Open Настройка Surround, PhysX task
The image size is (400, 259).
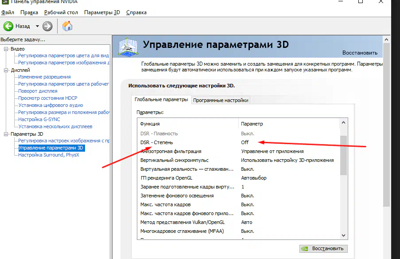tap(48, 155)
